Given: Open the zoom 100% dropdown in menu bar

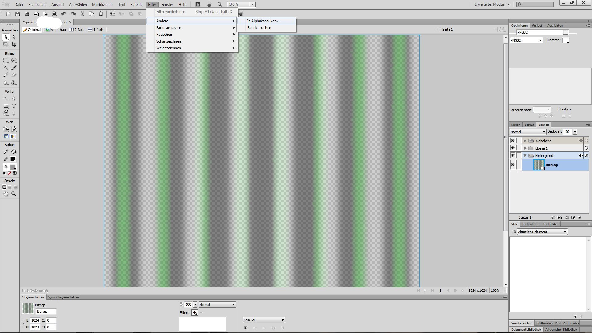Looking at the screenshot, I should click(x=253, y=4).
